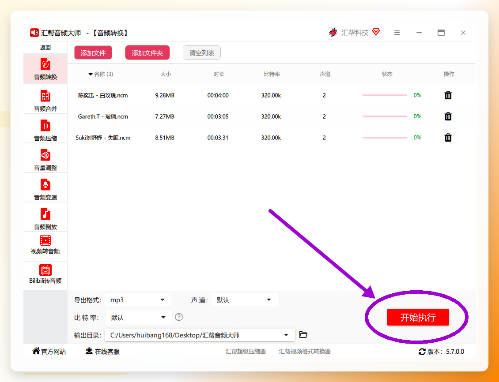The width and height of the screenshot is (499, 382).
Task: Click the 7.27MB size cell
Action: [x=165, y=116]
